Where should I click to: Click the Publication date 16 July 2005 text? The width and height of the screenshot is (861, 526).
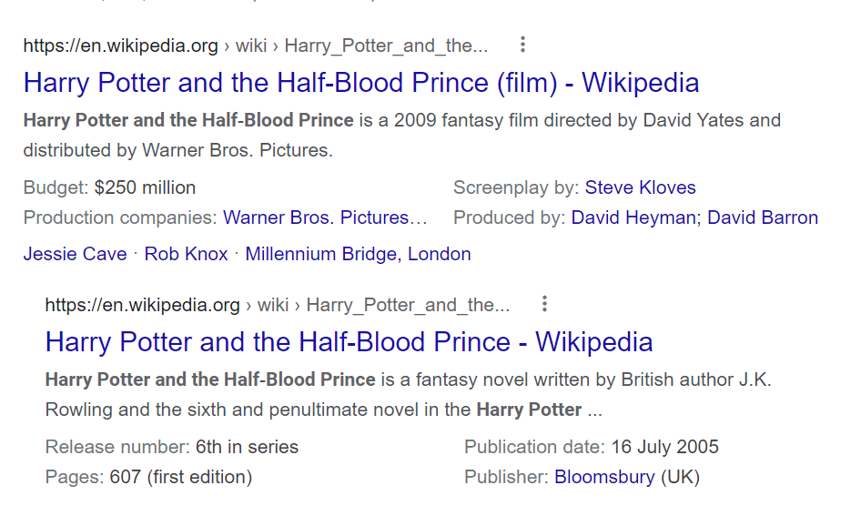point(591,447)
